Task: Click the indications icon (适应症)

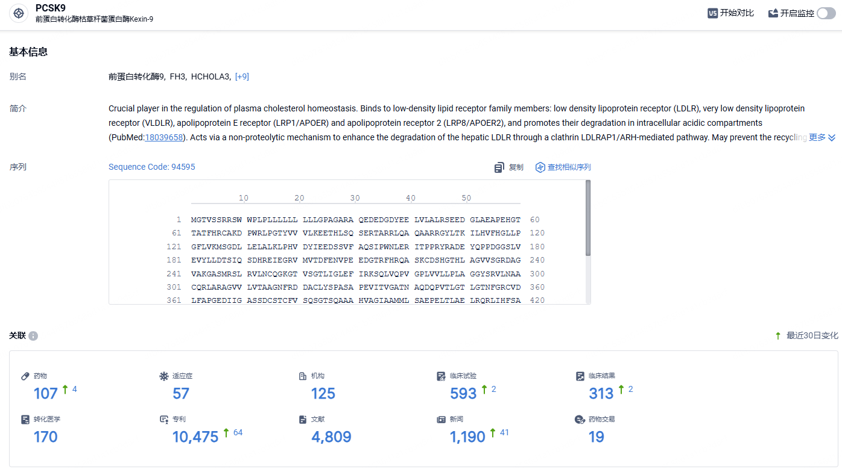Action: click(x=163, y=376)
